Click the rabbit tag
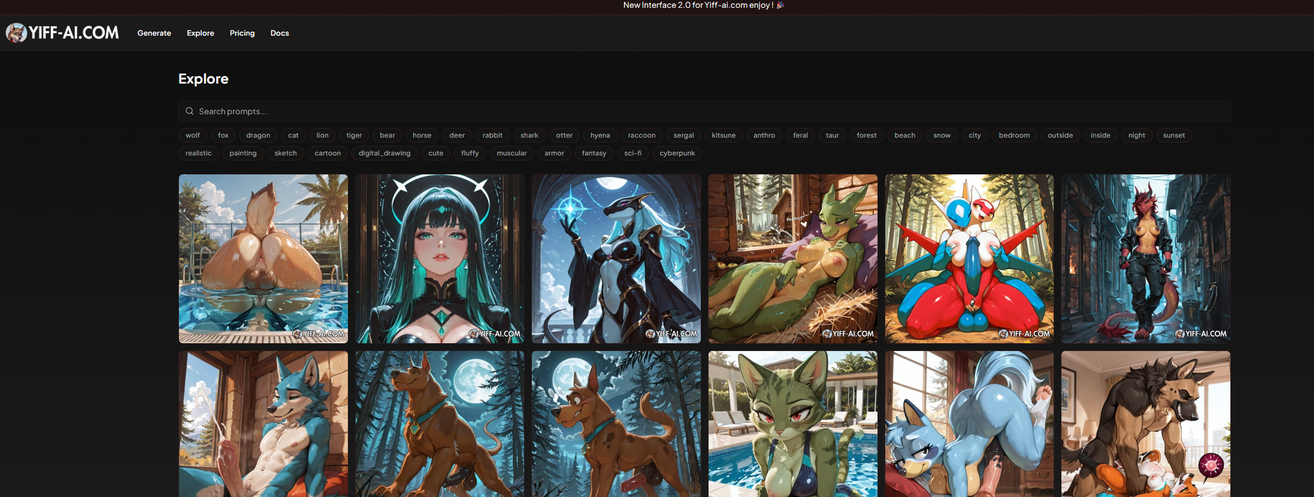 tap(492, 135)
